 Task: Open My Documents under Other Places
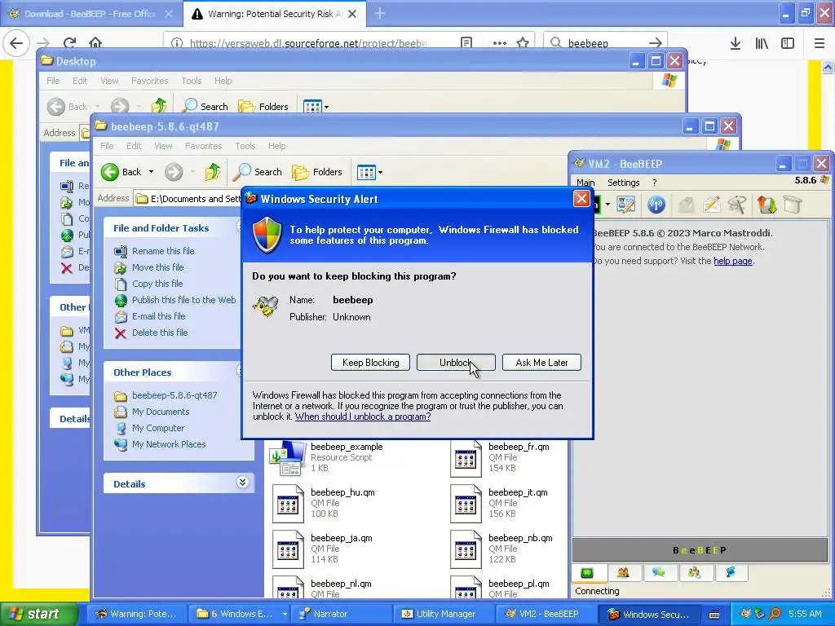[161, 412]
